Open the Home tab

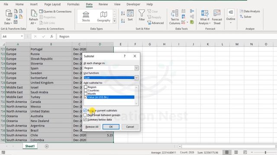coord(19,4)
